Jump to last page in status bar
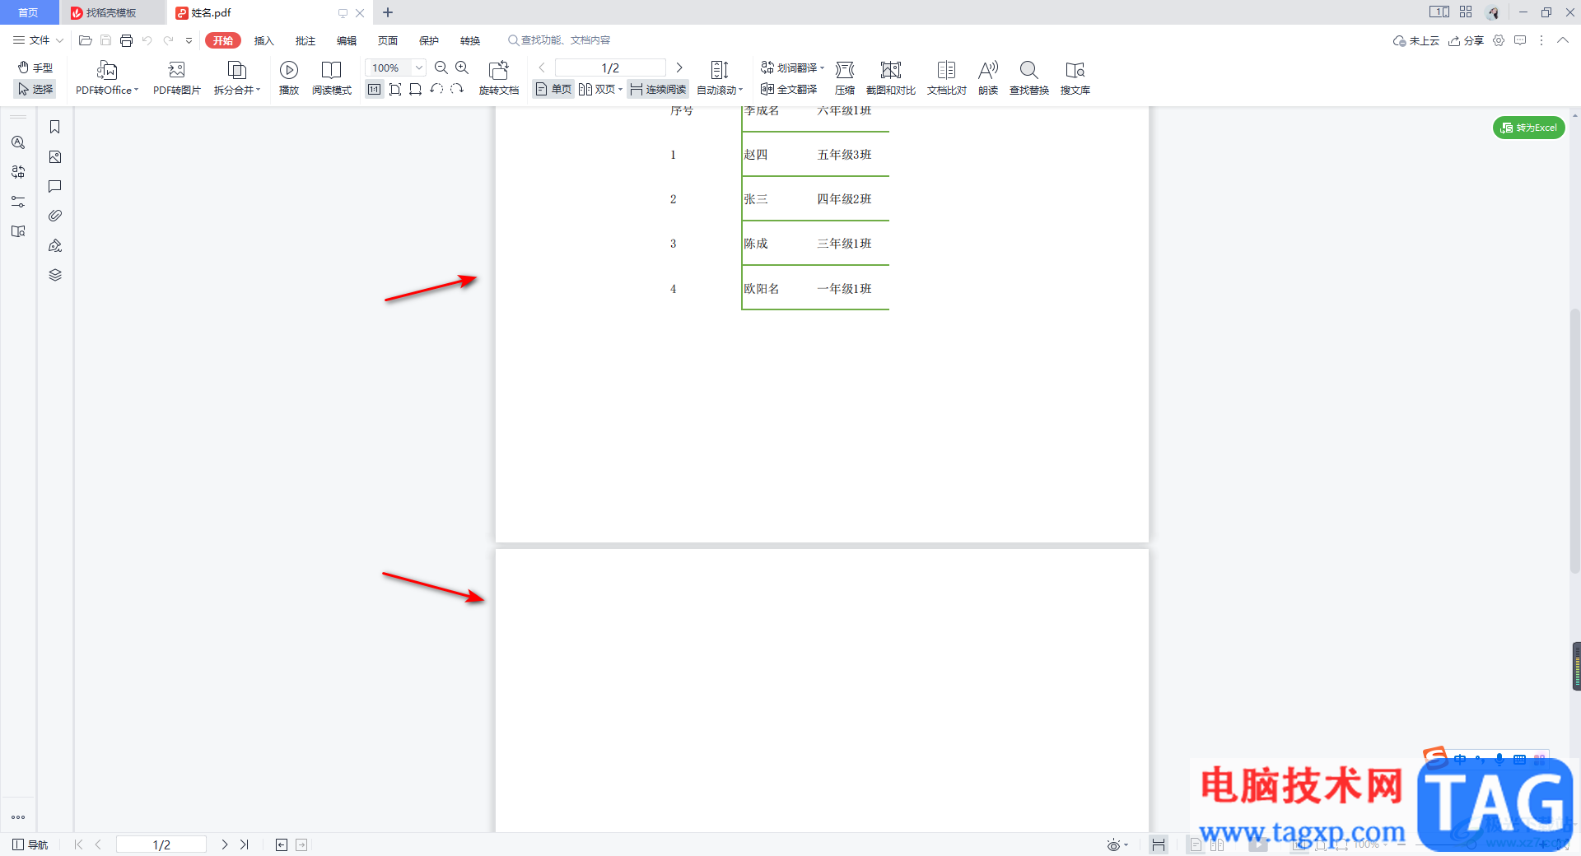The image size is (1581, 856). (245, 844)
